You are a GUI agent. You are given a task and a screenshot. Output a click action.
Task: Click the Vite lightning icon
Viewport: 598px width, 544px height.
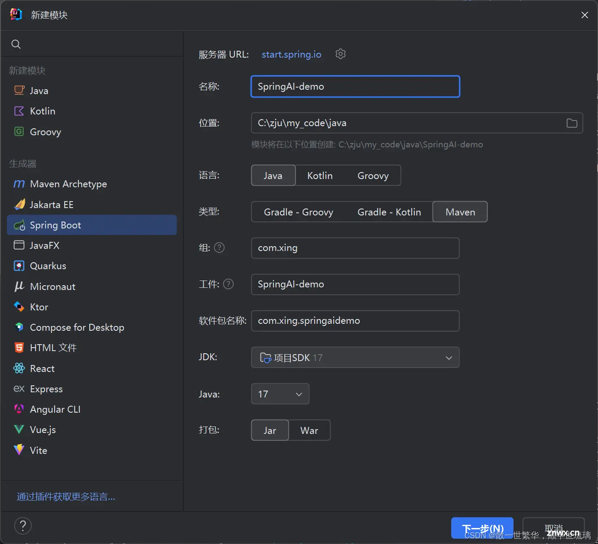pyautogui.click(x=19, y=450)
